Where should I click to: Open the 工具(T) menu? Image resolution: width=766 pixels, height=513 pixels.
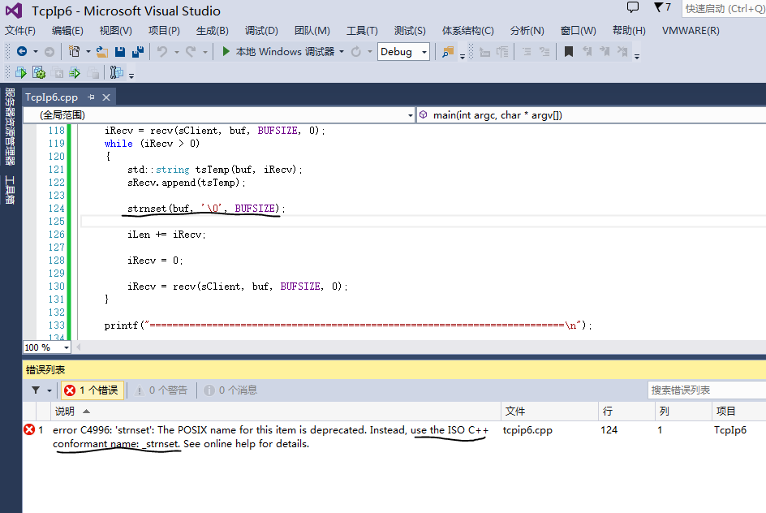click(362, 31)
